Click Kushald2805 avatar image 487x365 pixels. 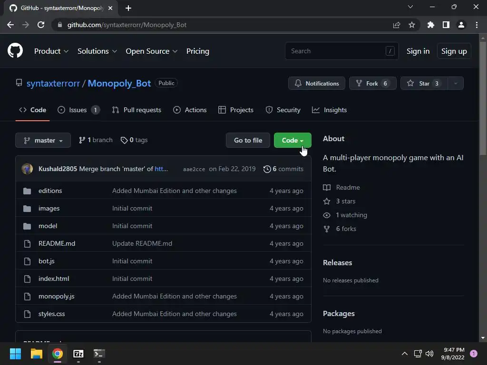(x=27, y=169)
